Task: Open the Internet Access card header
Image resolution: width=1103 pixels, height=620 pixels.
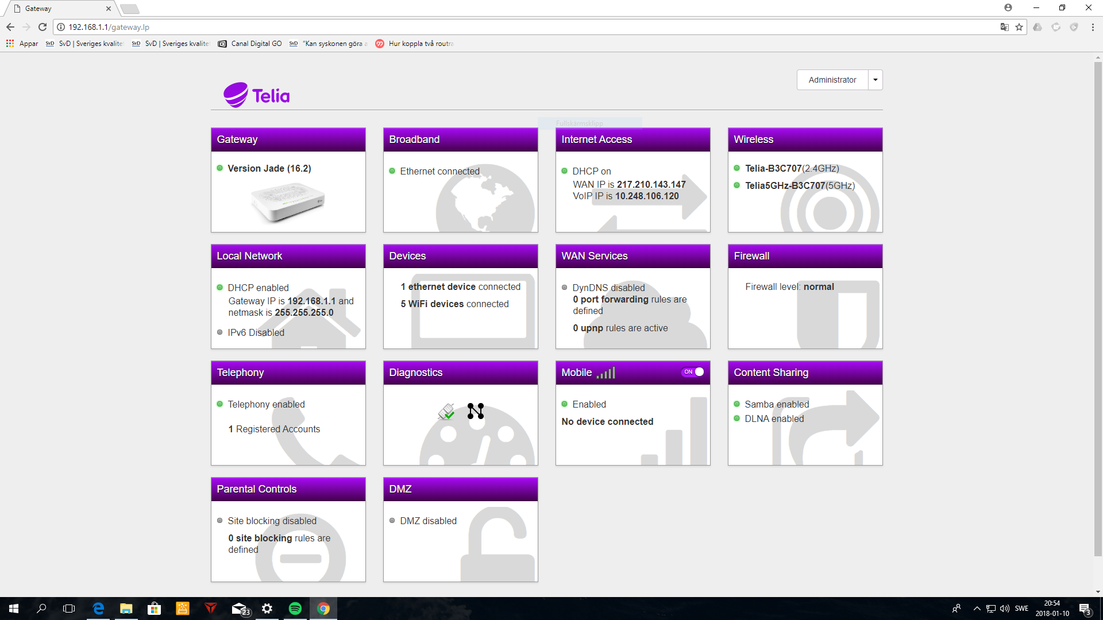Action: (x=633, y=139)
